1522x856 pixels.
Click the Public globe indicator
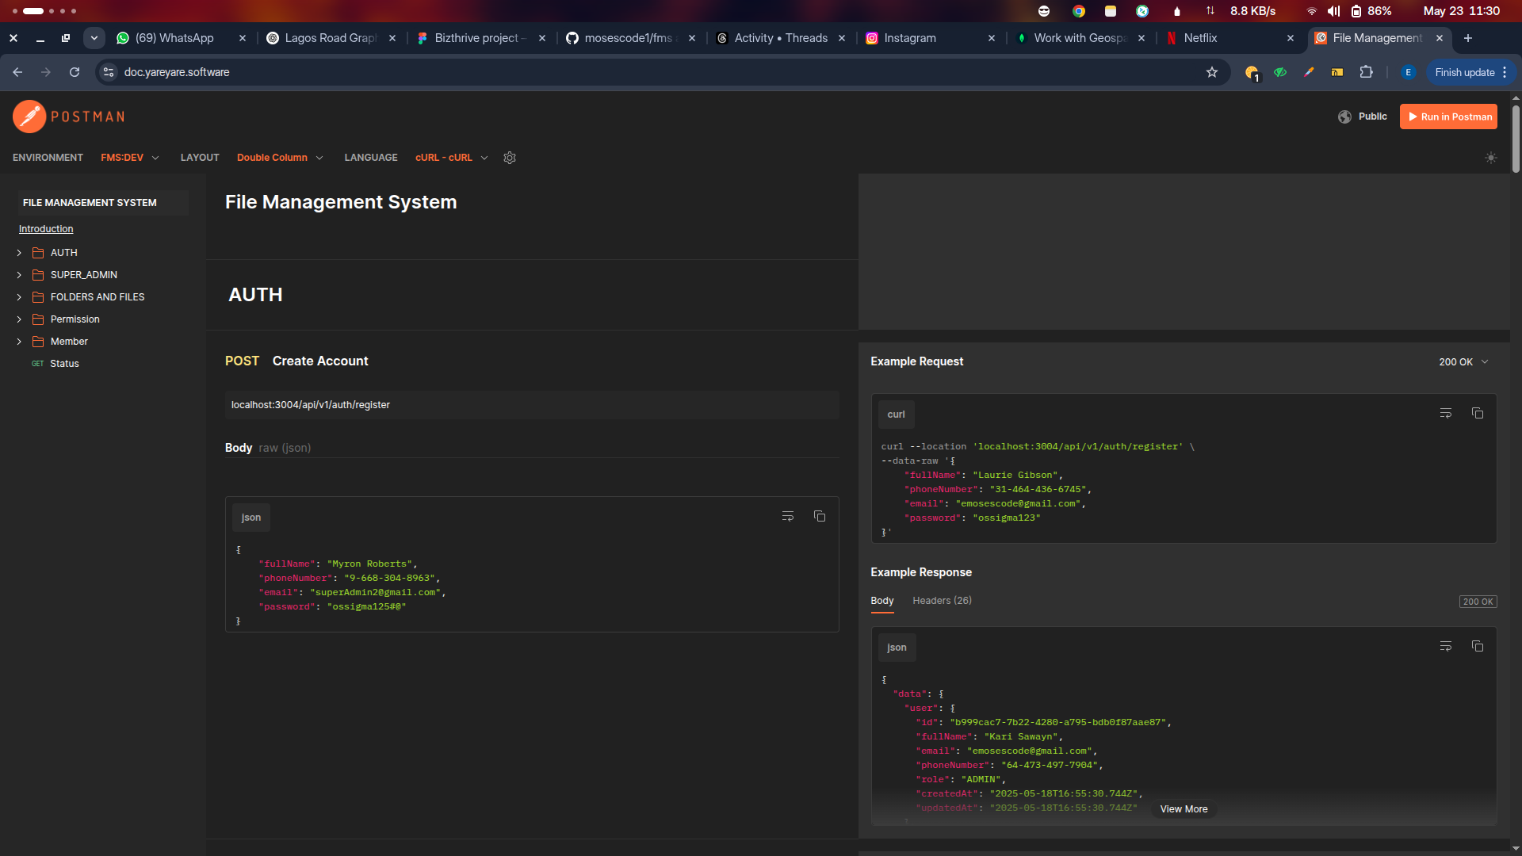(x=1363, y=117)
